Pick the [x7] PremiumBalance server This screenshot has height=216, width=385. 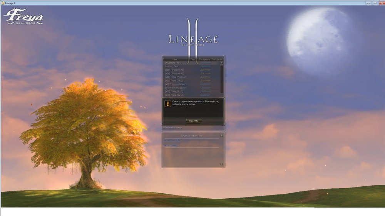click(x=176, y=84)
